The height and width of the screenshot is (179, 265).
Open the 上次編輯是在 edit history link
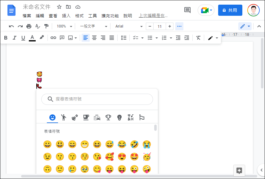point(153,16)
